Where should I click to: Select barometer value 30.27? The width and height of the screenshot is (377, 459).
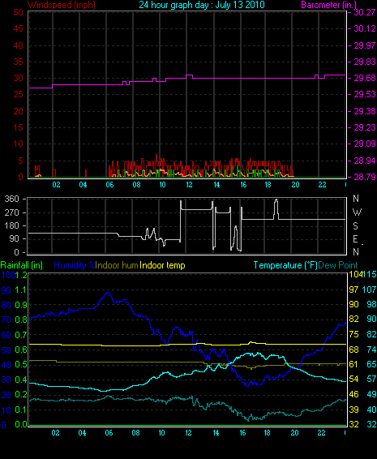[365, 12]
